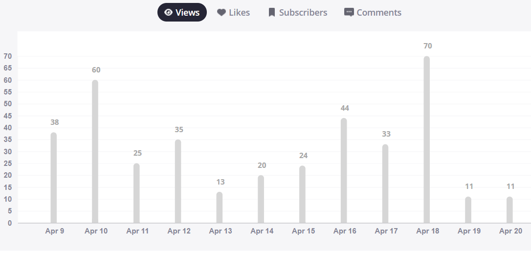This screenshot has height=256, width=531.
Task: Click the Apr 12 bar showing 35
Action: point(178,181)
